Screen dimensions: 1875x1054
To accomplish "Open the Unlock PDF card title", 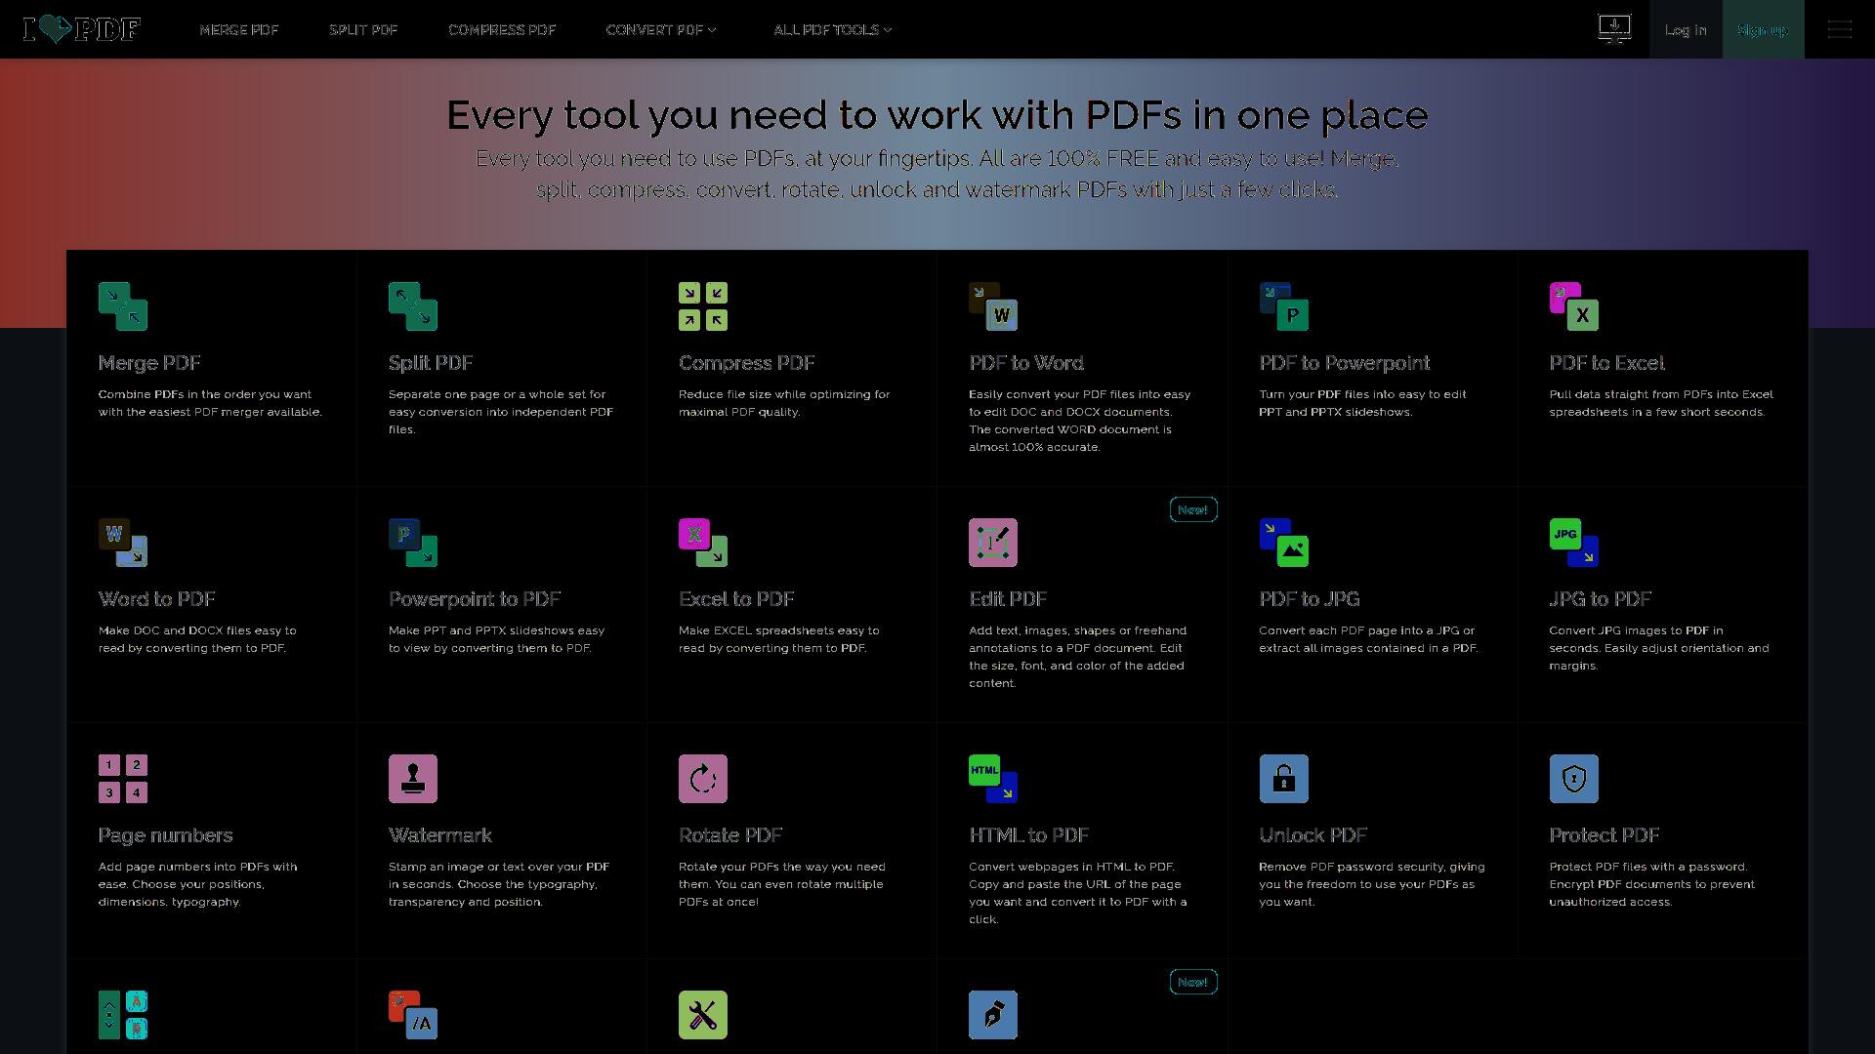I will 1313,835.
